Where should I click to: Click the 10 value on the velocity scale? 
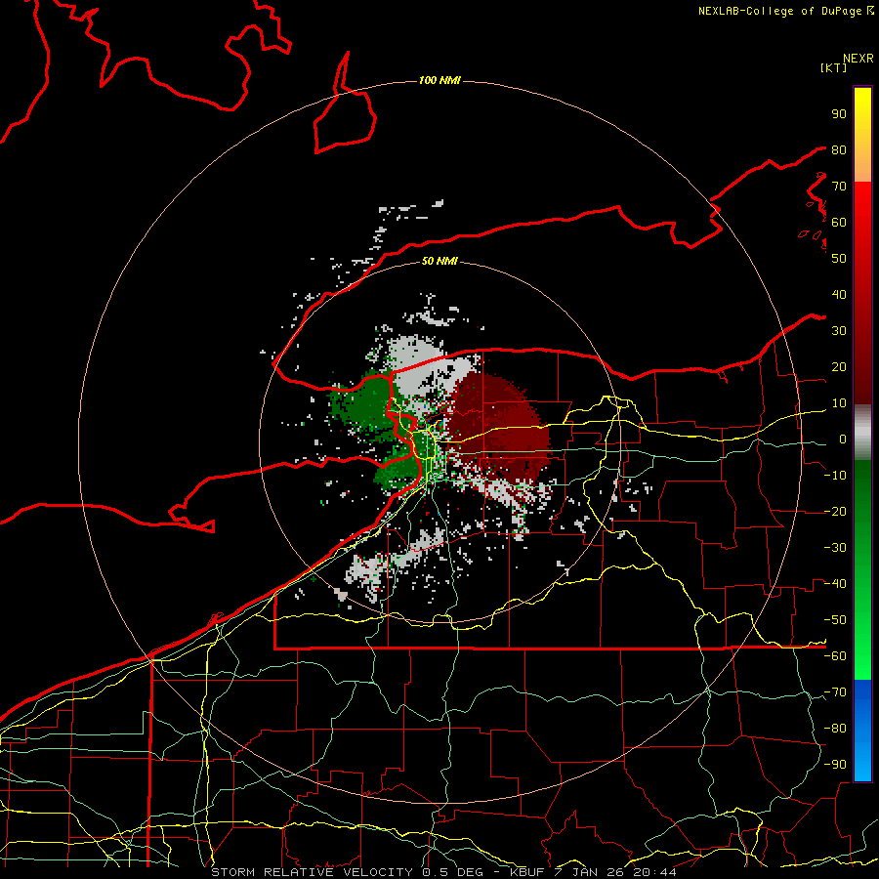tap(839, 403)
